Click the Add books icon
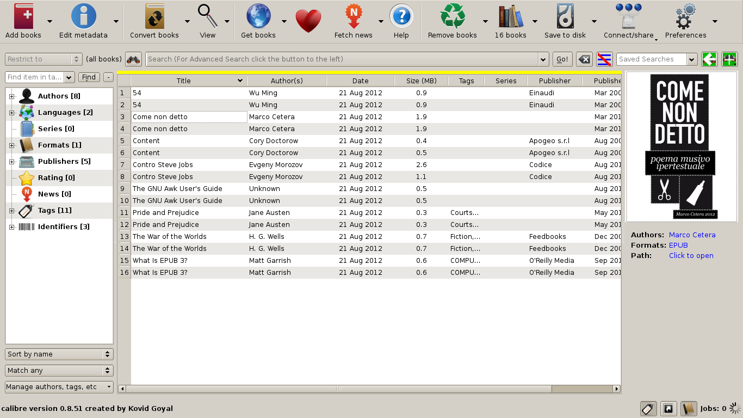The image size is (743, 418). pyautogui.click(x=23, y=16)
